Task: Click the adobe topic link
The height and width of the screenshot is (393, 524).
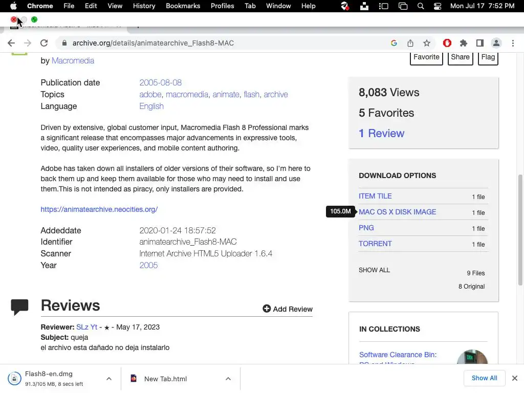Action: [150, 95]
